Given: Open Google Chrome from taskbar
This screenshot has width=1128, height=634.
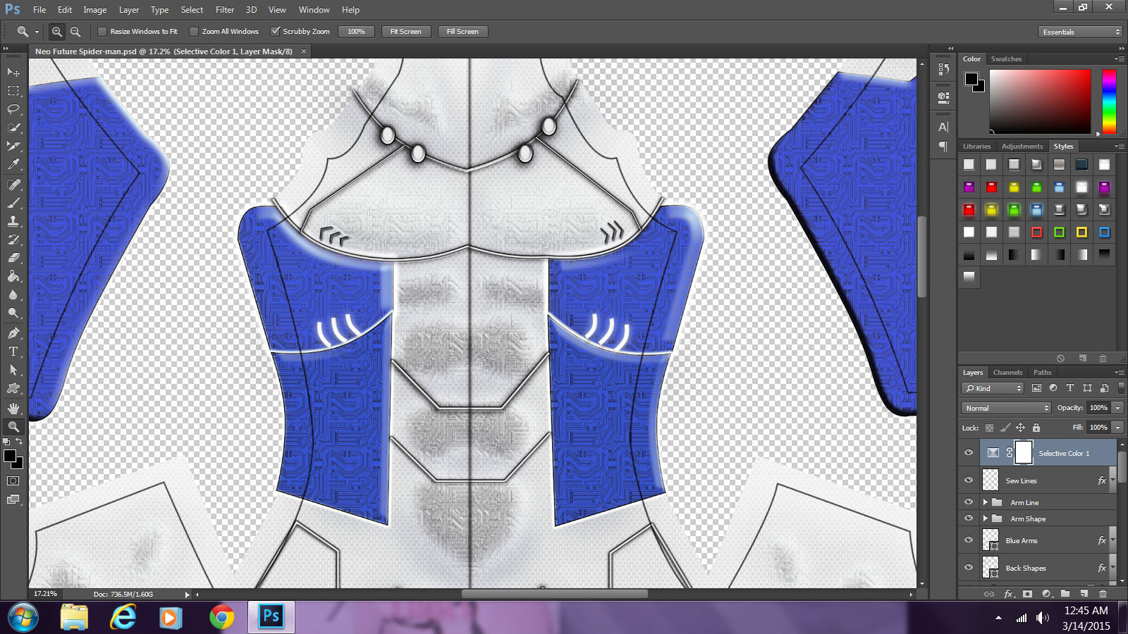Looking at the screenshot, I should click(x=221, y=618).
